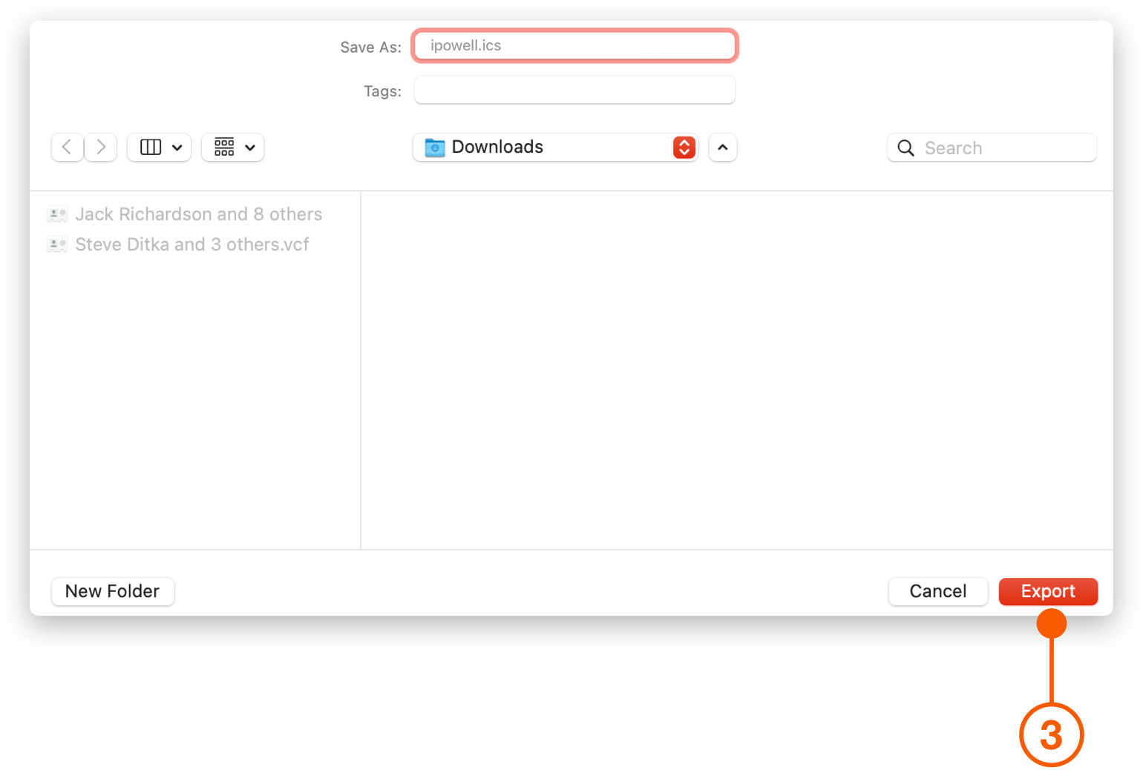Click the vCard icon beside Jack Richardson

tap(57, 214)
